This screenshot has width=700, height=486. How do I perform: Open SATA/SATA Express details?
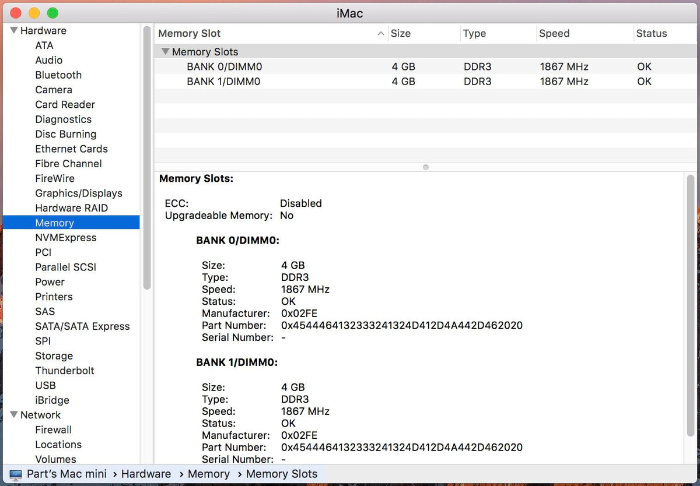[x=82, y=326]
